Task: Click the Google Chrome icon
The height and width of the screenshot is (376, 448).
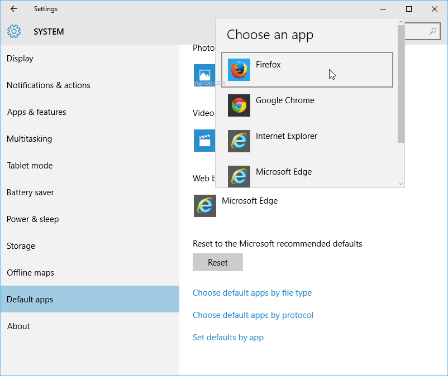Action: coord(239,105)
